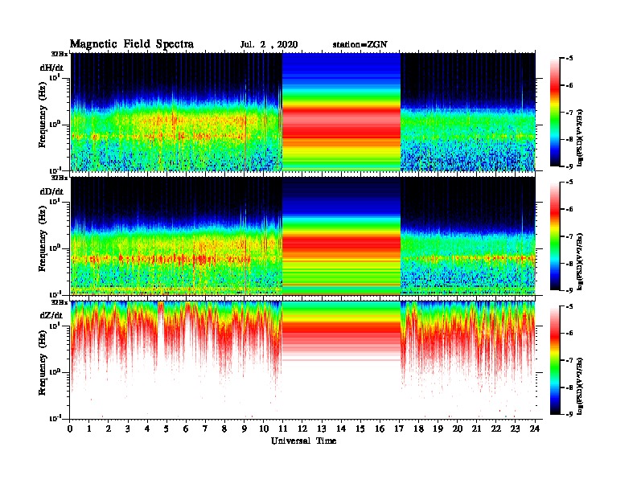Click the "-5" value on dH/dt color bar

click(x=569, y=59)
